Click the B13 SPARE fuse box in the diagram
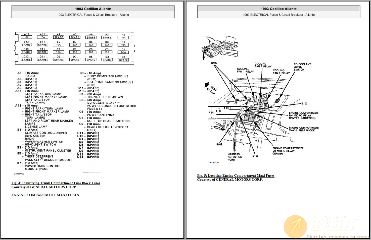The image size is (371, 240). point(26,45)
